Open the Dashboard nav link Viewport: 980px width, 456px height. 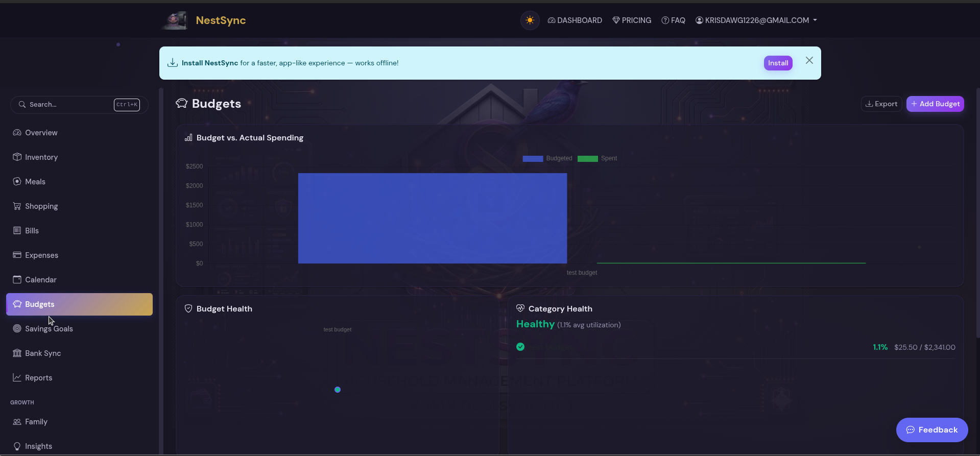(x=575, y=20)
